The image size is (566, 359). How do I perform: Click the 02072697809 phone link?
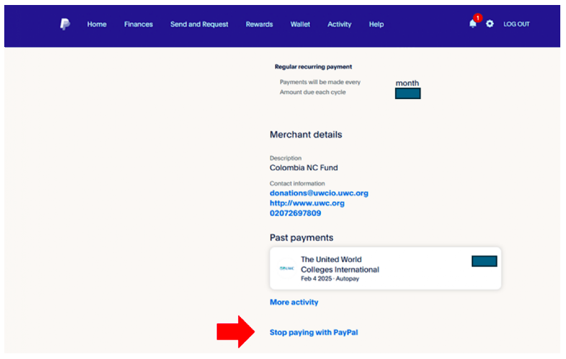tap(295, 213)
